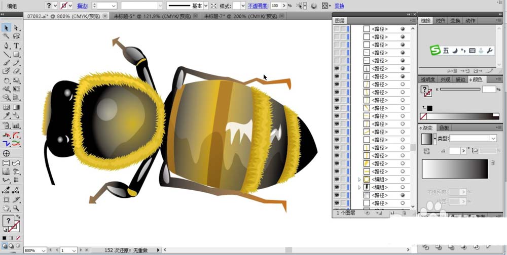The height and width of the screenshot is (255, 507).
Task: Click the 不透明度 link in control bar
Action: pyautogui.click(x=257, y=6)
